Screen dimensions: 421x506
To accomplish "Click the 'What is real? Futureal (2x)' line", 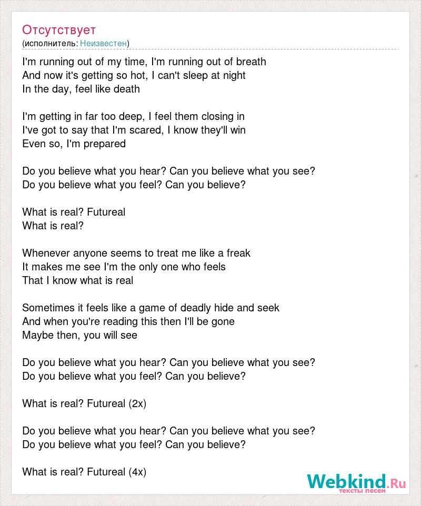I will pos(84,404).
